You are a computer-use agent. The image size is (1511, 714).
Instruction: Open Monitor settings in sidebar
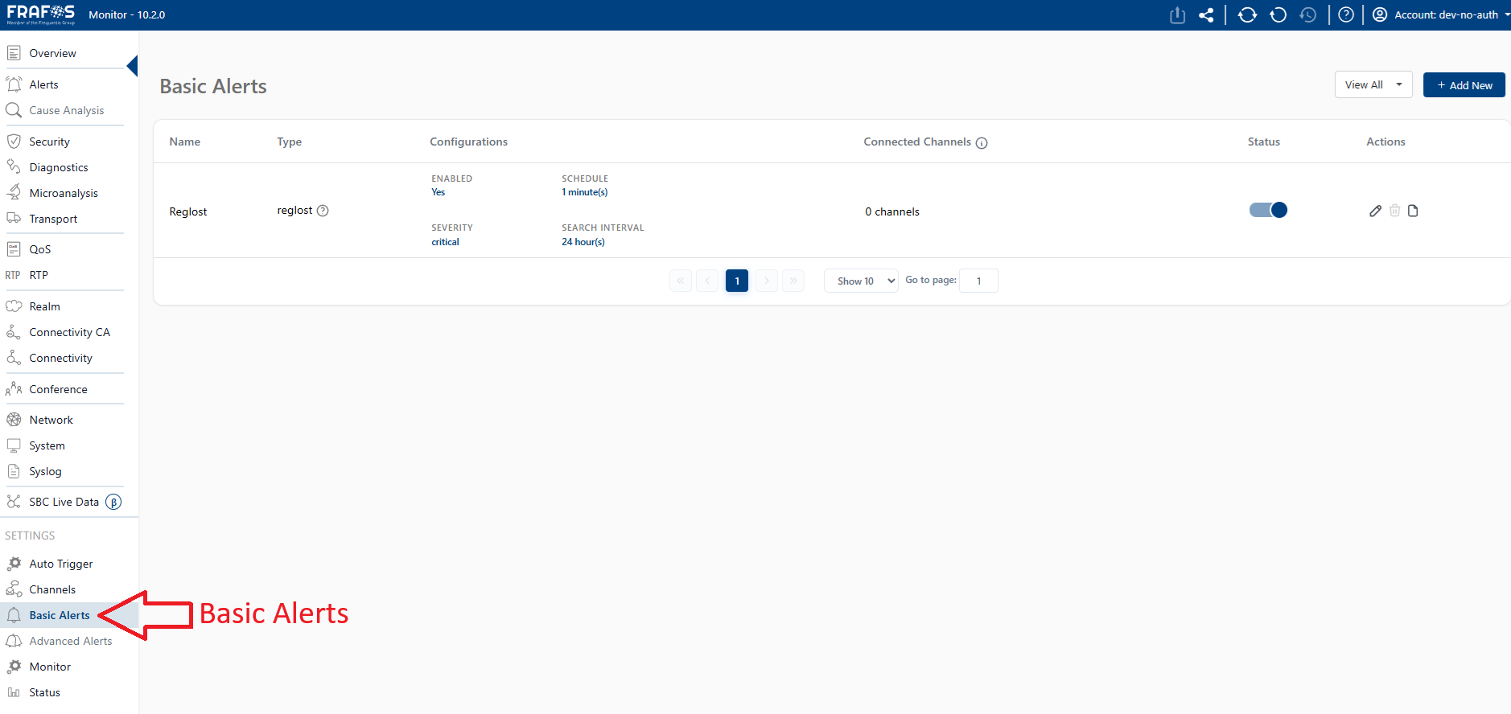50,667
